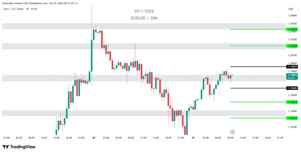The height and width of the screenshot is (153, 301).
Task: Click the purple lightning bolt icon
Action: pos(233,132)
